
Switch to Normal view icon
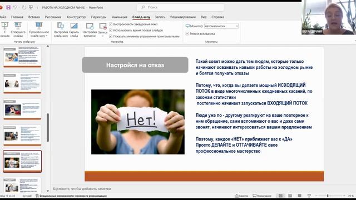(280, 196)
